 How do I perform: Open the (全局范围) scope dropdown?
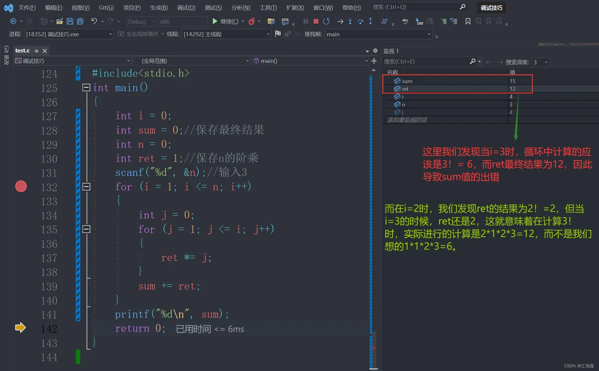click(191, 61)
